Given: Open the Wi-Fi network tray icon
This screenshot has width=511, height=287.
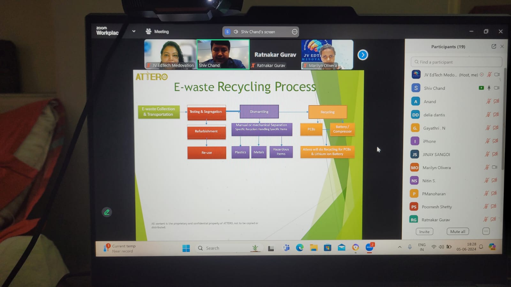Looking at the screenshot, I should tap(434, 247).
